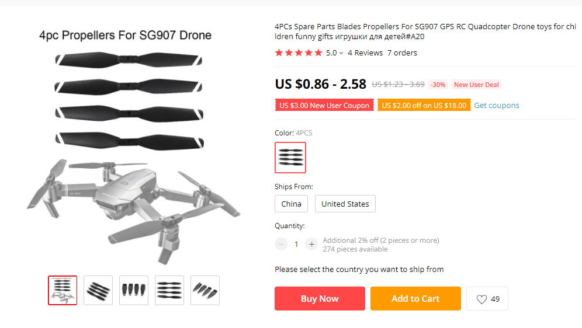View fourth thumbnail of stacked propellers
Image resolution: width=582 pixels, height=328 pixels.
click(169, 290)
